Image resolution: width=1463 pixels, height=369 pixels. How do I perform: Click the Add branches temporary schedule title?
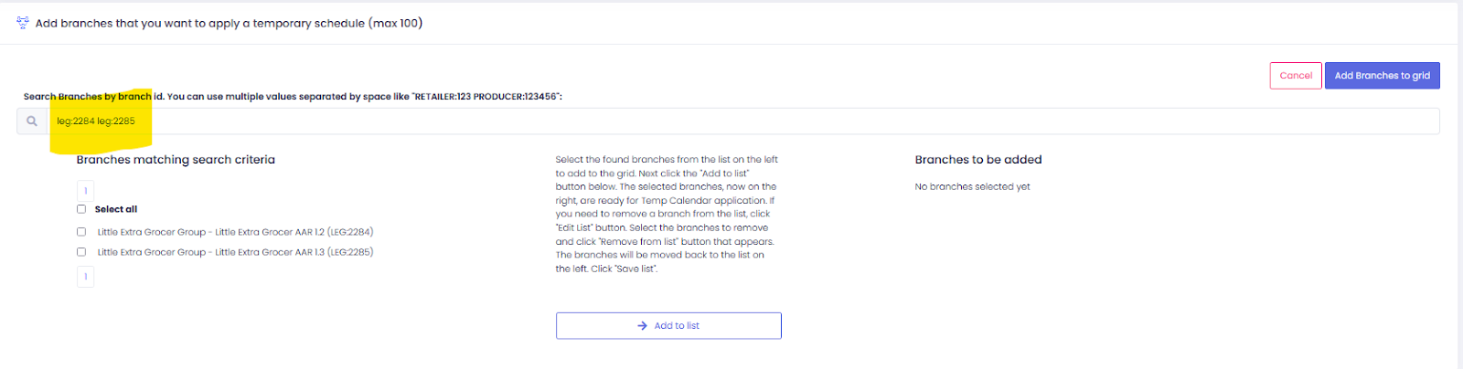point(229,23)
